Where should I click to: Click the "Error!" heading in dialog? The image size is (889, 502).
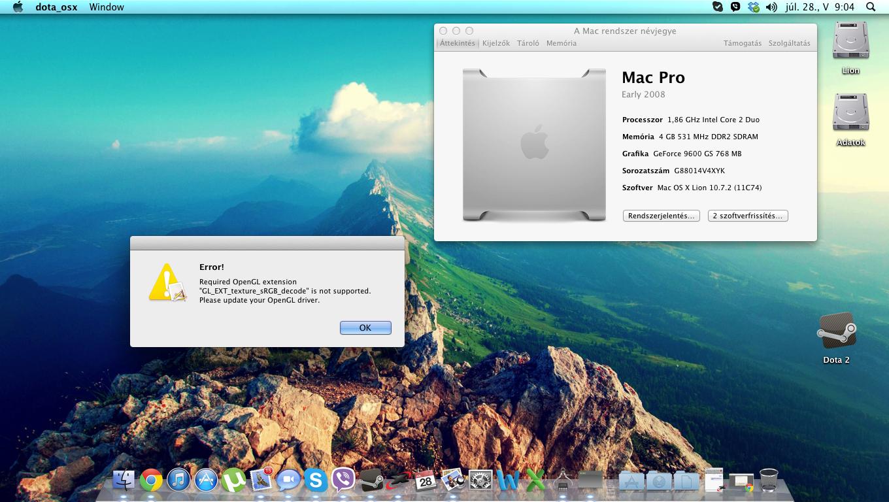[x=212, y=267]
